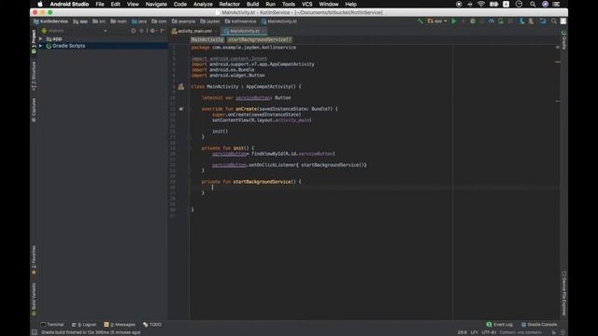
Task: Open the Search Everywhere magnifier in toolbar
Action: (554, 21)
